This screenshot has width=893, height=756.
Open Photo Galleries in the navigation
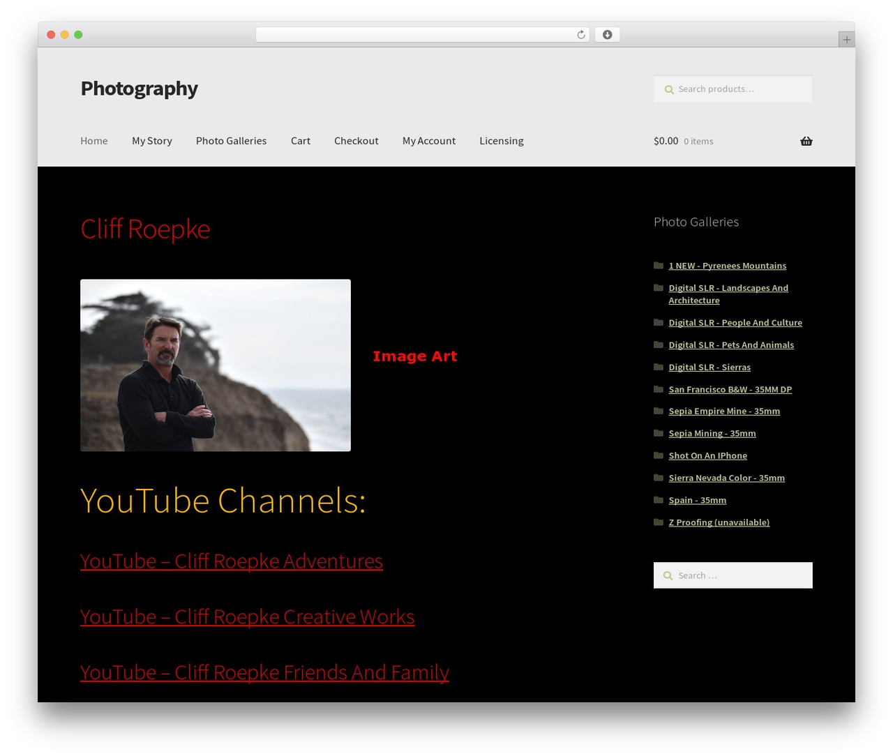pos(231,141)
